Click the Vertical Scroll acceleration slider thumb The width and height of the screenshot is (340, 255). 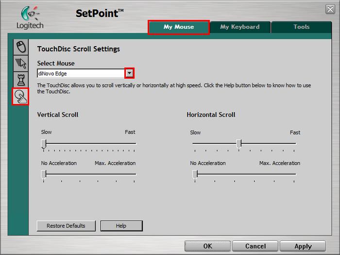tap(44, 175)
